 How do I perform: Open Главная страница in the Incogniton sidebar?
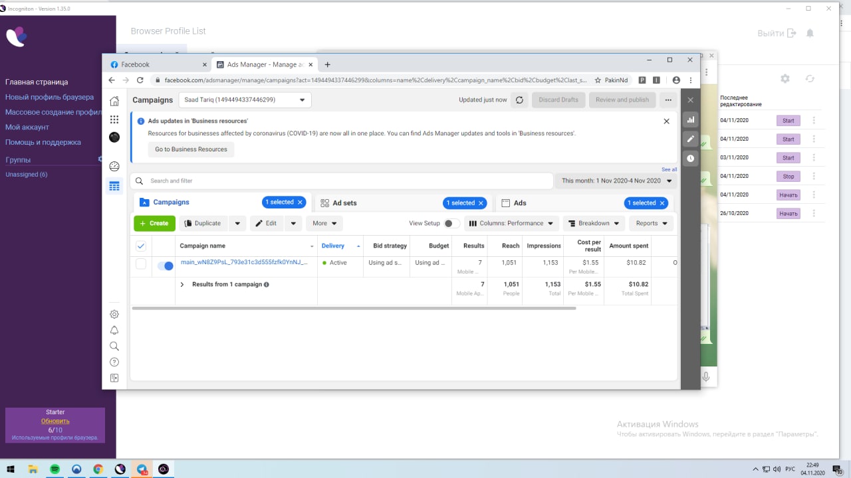(37, 82)
